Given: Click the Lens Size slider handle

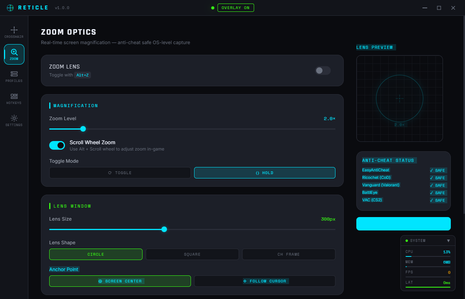Looking at the screenshot, I should pos(164,229).
